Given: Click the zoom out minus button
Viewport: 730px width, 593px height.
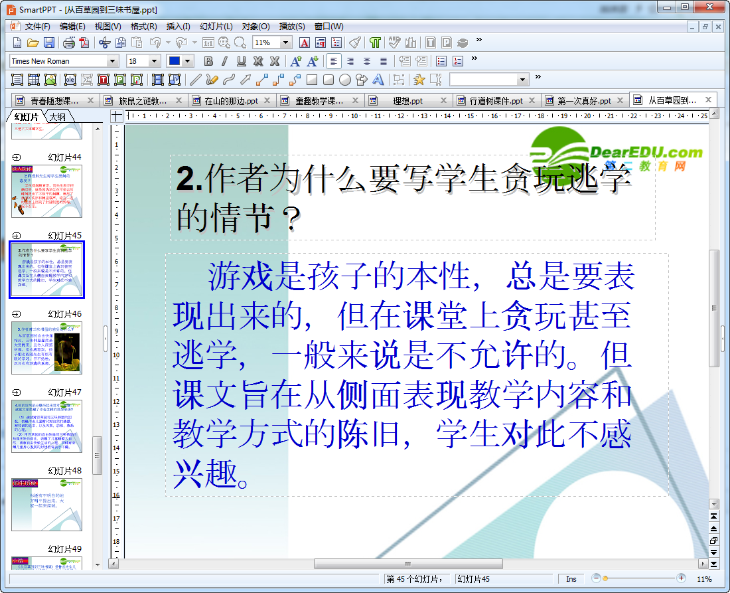Looking at the screenshot, I should coord(596,578).
